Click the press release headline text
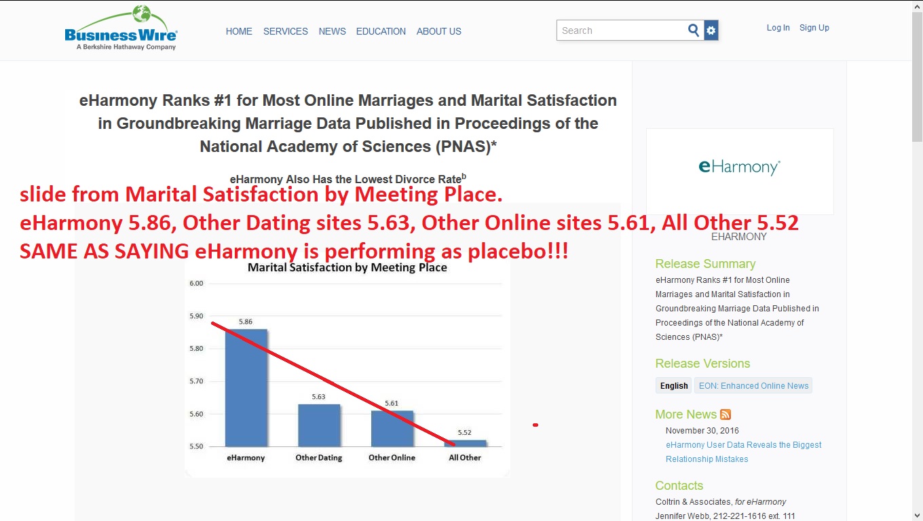This screenshot has width=923, height=521. pyautogui.click(x=348, y=123)
